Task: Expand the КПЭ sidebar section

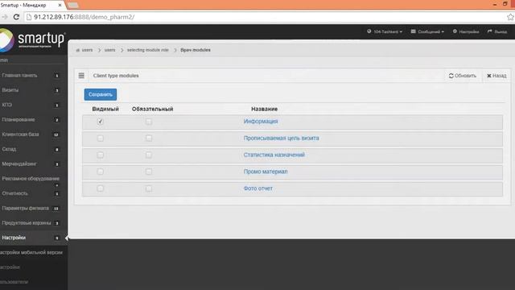Action: point(31,105)
